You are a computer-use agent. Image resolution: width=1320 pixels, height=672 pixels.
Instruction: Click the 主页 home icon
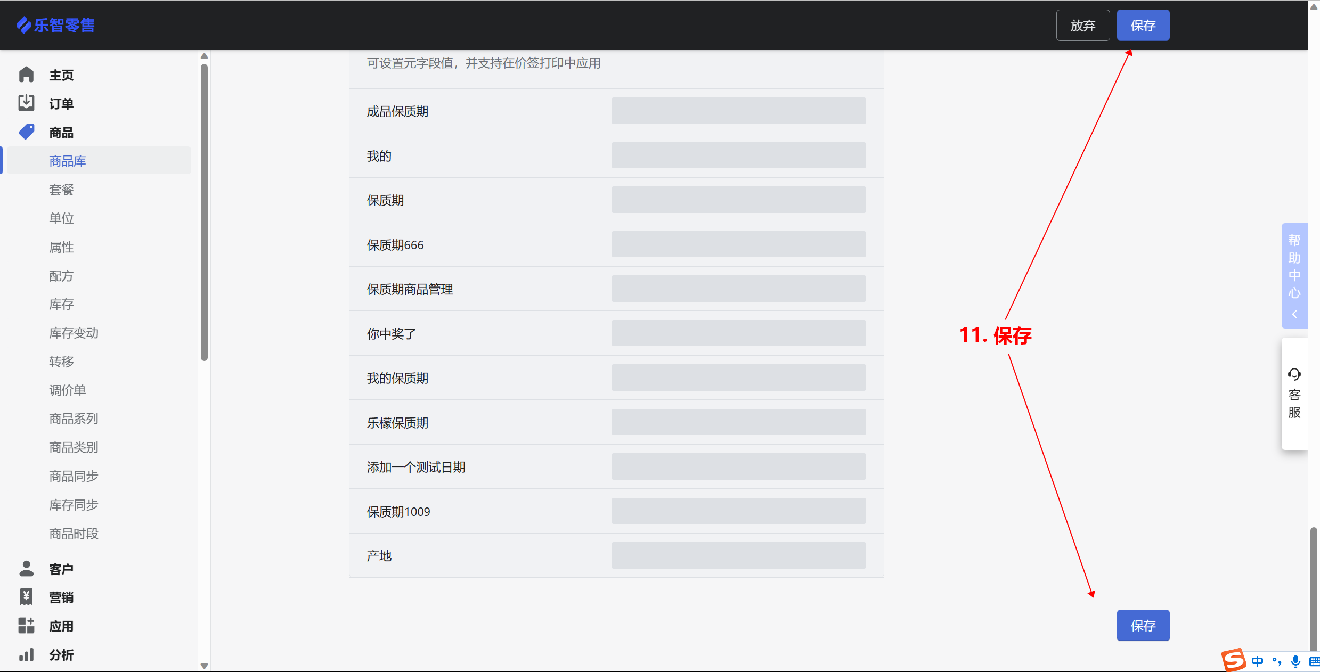[x=26, y=75]
